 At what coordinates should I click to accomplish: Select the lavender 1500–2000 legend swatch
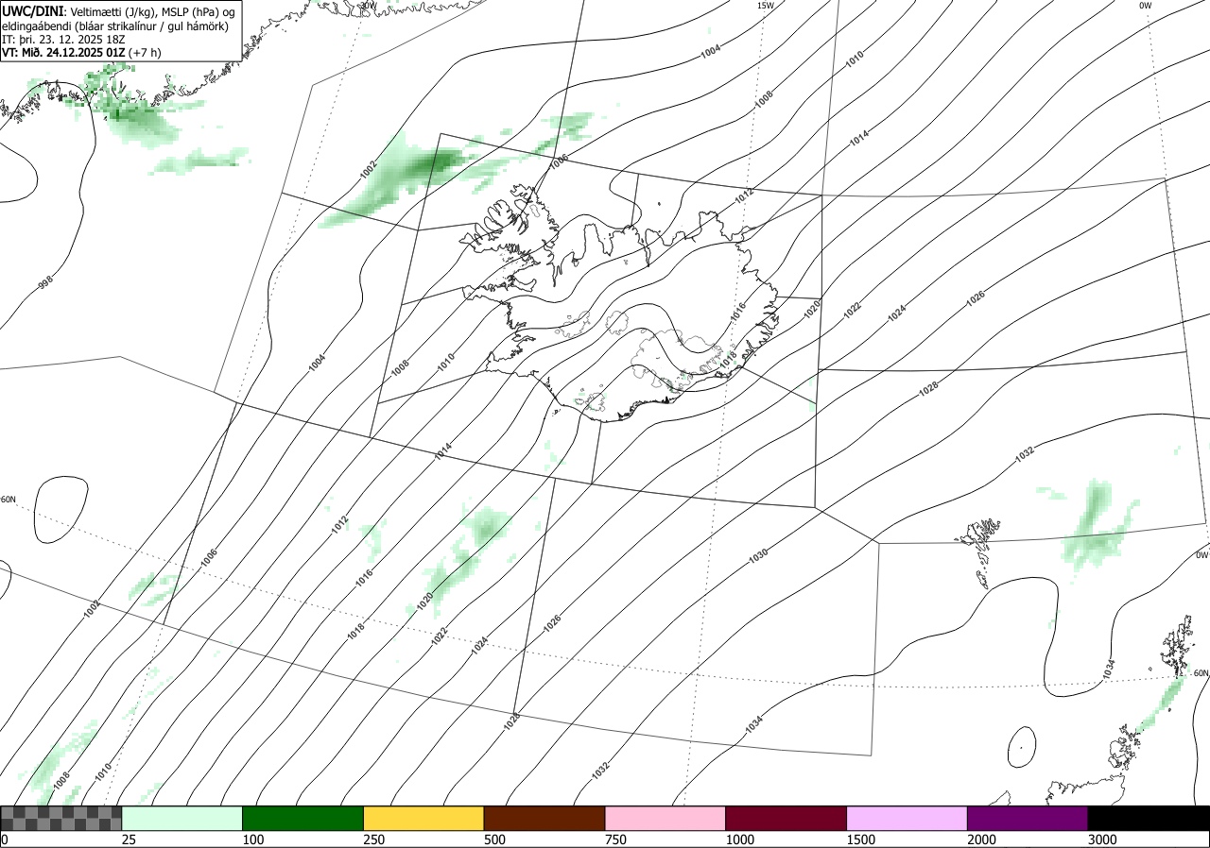tap(907, 818)
